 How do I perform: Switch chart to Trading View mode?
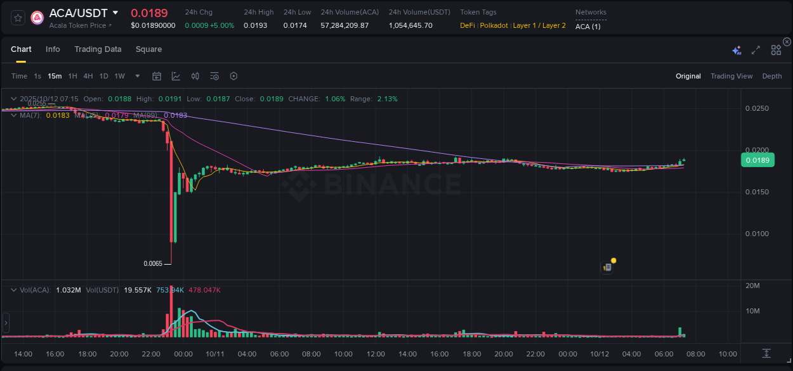(731, 75)
